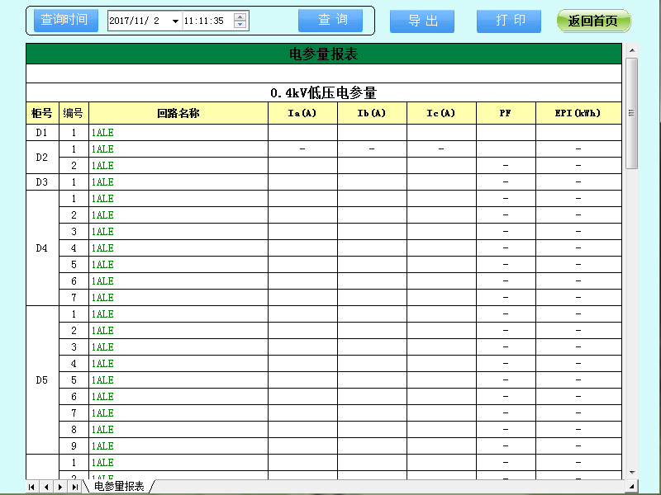661x495 pixels.
Task: Click the 0.4kV低压电参量 subtitle
Action: click(x=324, y=92)
